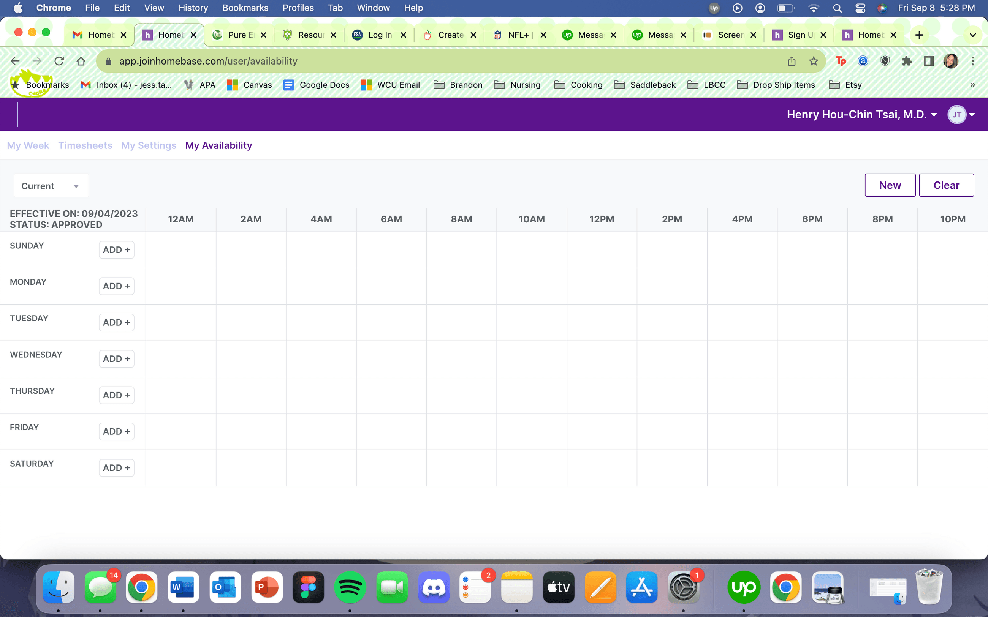Open the History menu in menu bar
The height and width of the screenshot is (617, 988).
click(x=193, y=8)
